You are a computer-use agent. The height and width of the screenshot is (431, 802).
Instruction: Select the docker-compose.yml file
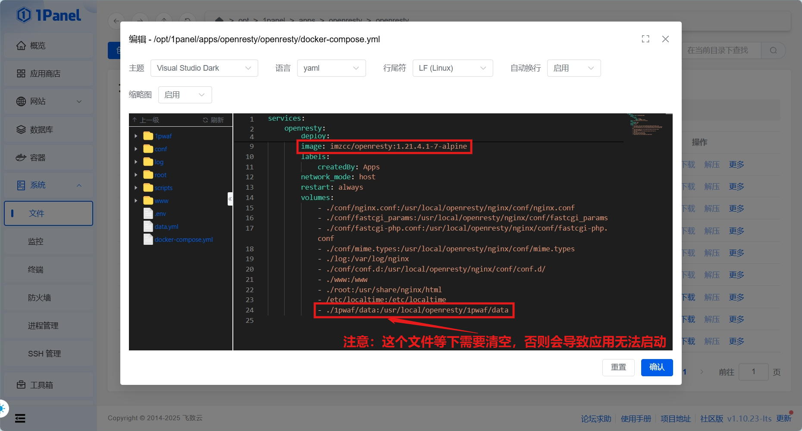(x=183, y=240)
